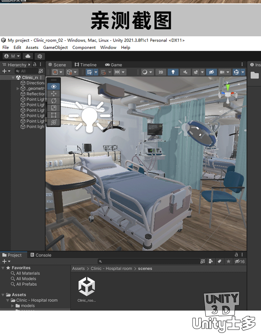Select the Move tool in scene overlay
261x335 pixels.
click(x=54, y=94)
